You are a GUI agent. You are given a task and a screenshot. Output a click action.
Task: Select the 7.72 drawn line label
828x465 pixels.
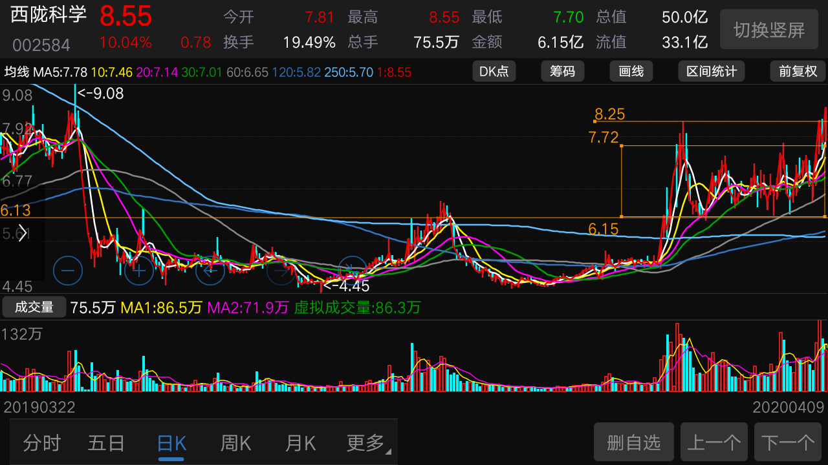coord(604,137)
